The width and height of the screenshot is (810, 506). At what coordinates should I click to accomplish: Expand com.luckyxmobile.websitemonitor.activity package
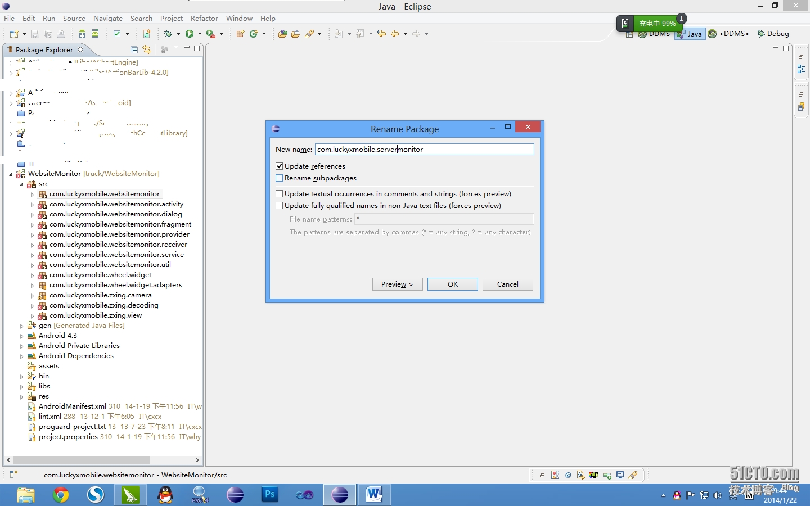pyautogui.click(x=32, y=205)
